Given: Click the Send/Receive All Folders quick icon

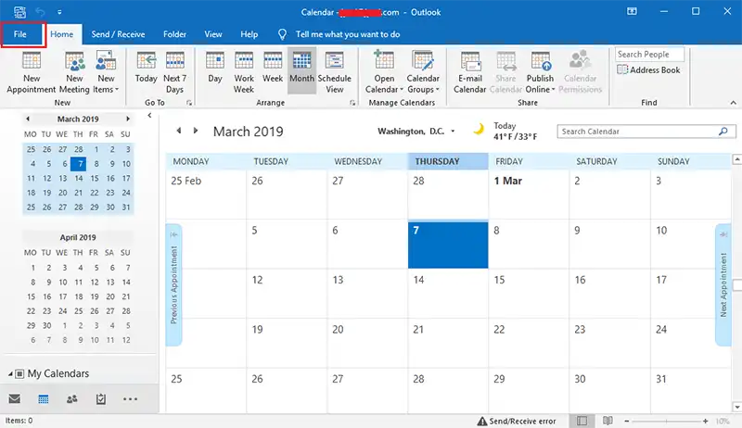Looking at the screenshot, I should (19, 12).
